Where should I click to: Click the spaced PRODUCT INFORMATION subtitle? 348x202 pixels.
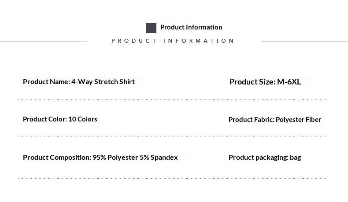click(173, 41)
